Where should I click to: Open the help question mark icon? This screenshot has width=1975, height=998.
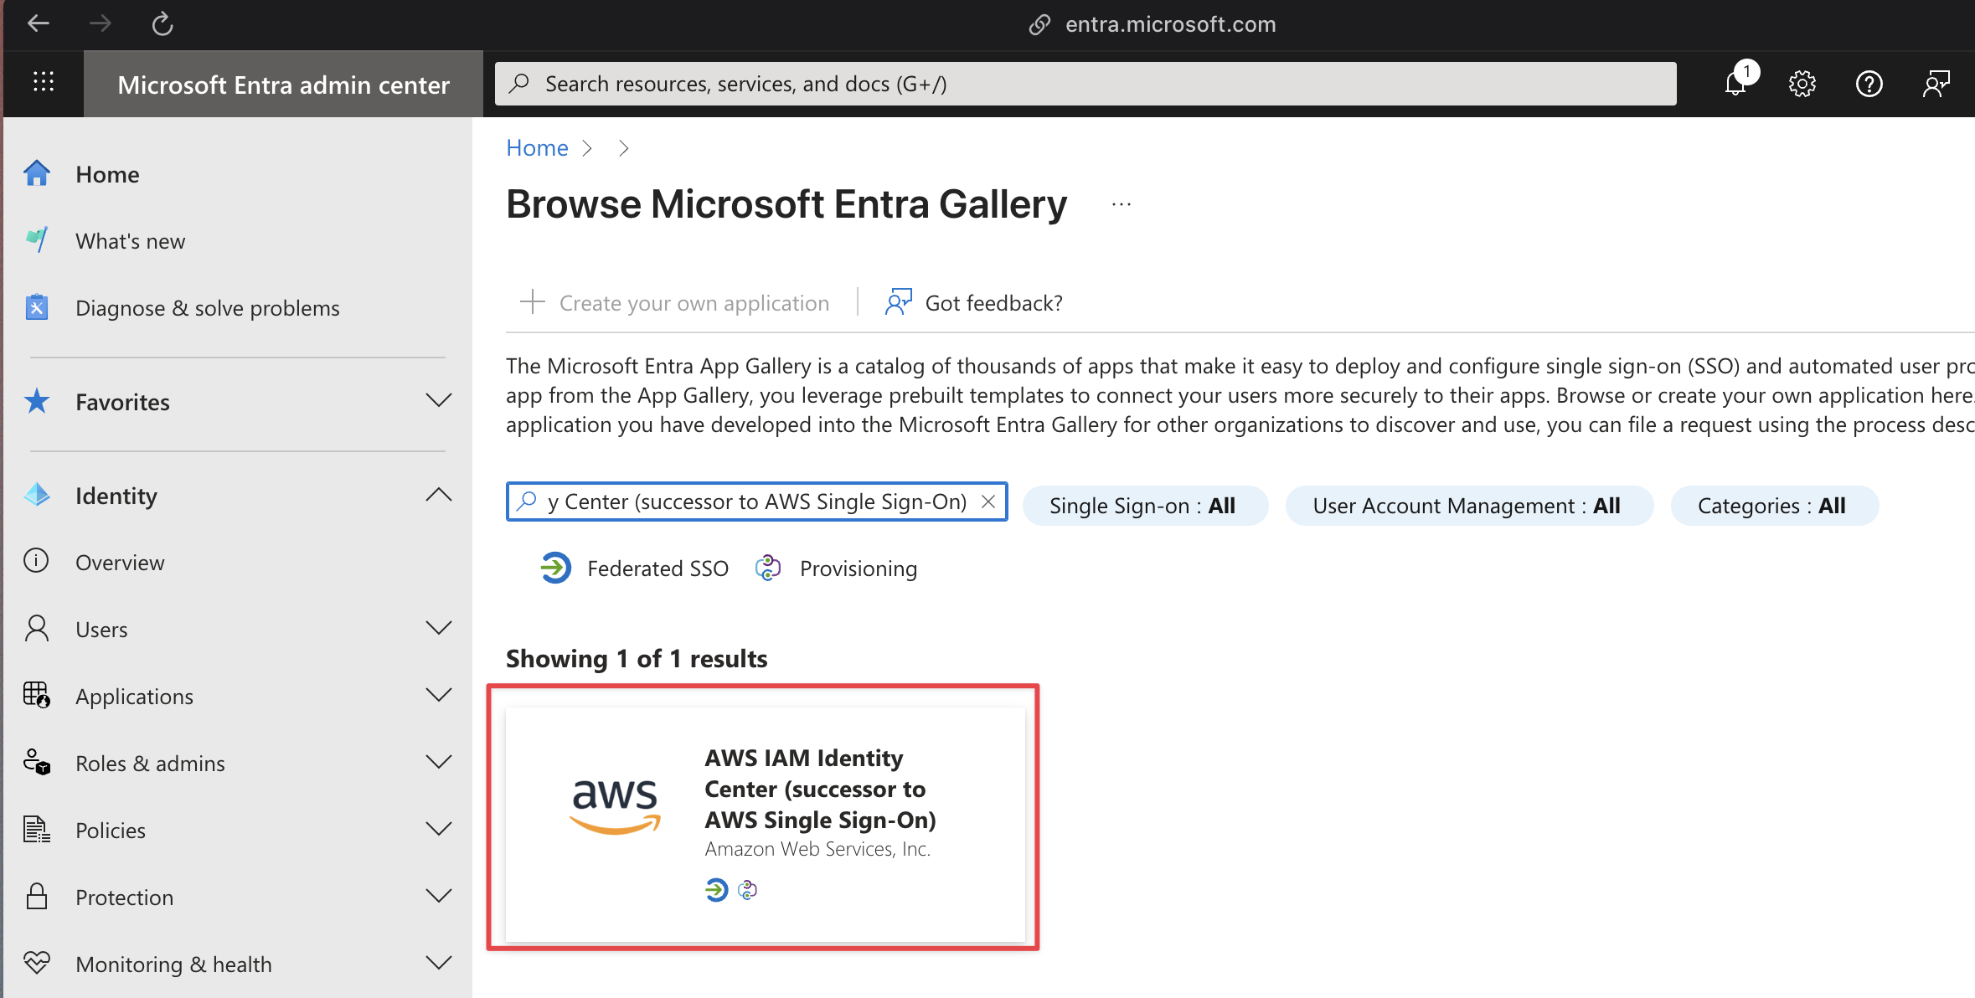click(x=1869, y=84)
